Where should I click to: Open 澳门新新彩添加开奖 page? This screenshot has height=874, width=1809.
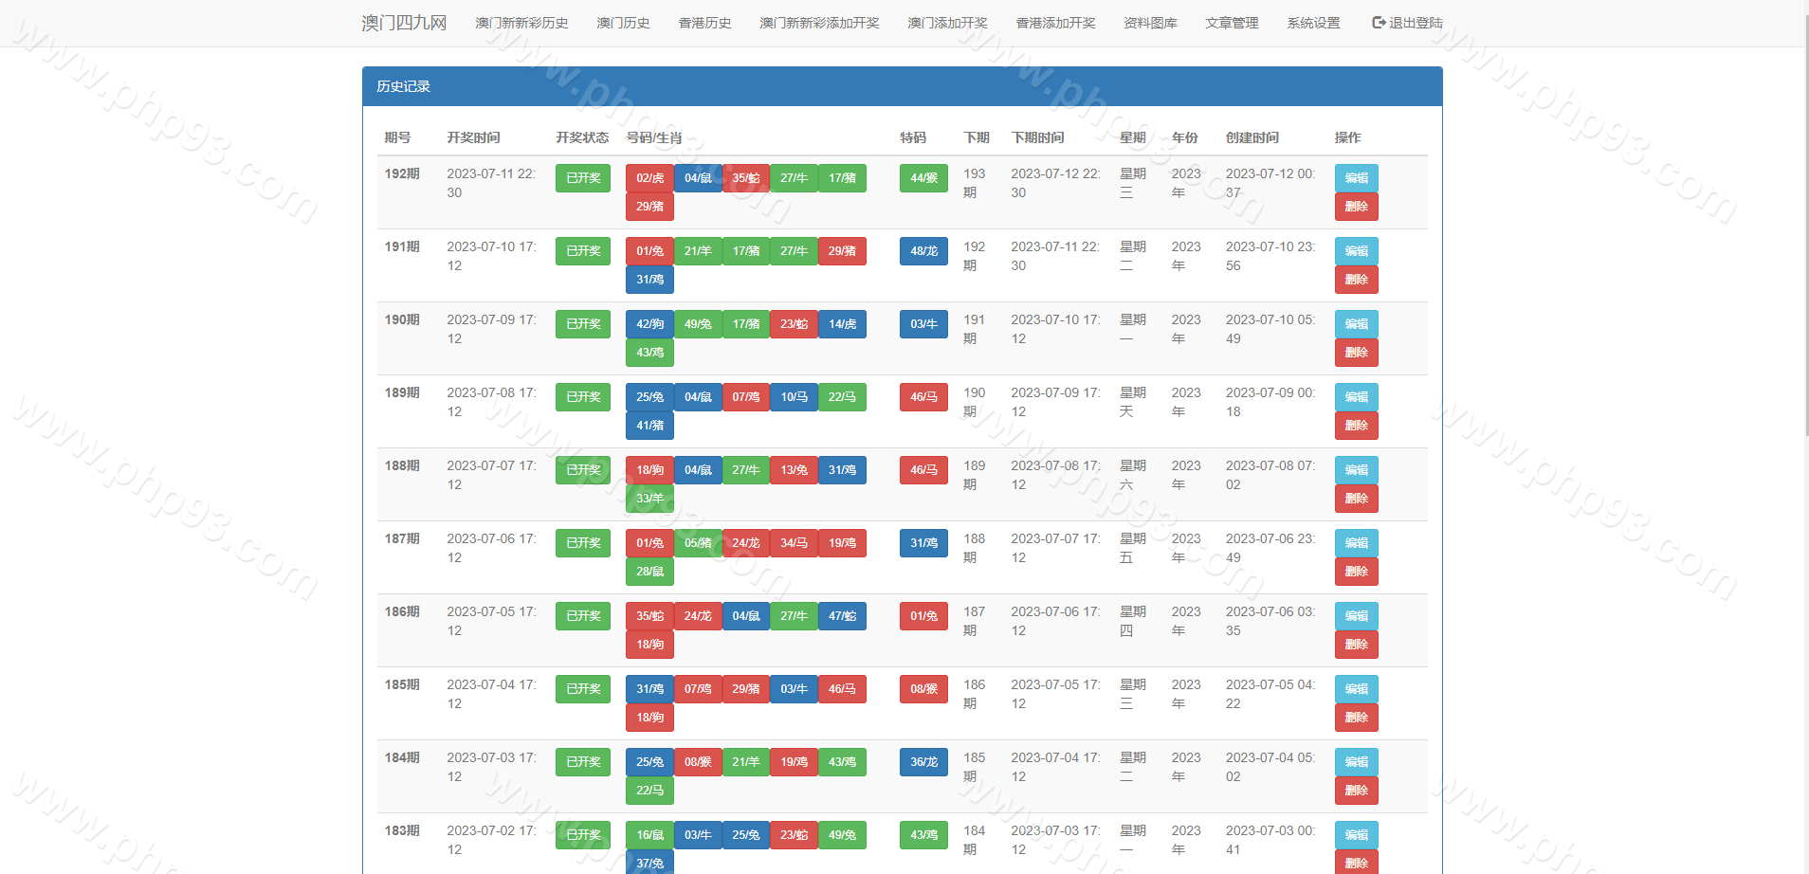[819, 23]
